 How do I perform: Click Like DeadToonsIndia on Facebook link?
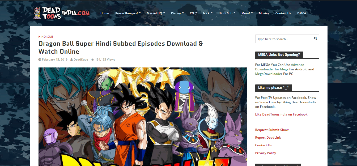(281, 114)
